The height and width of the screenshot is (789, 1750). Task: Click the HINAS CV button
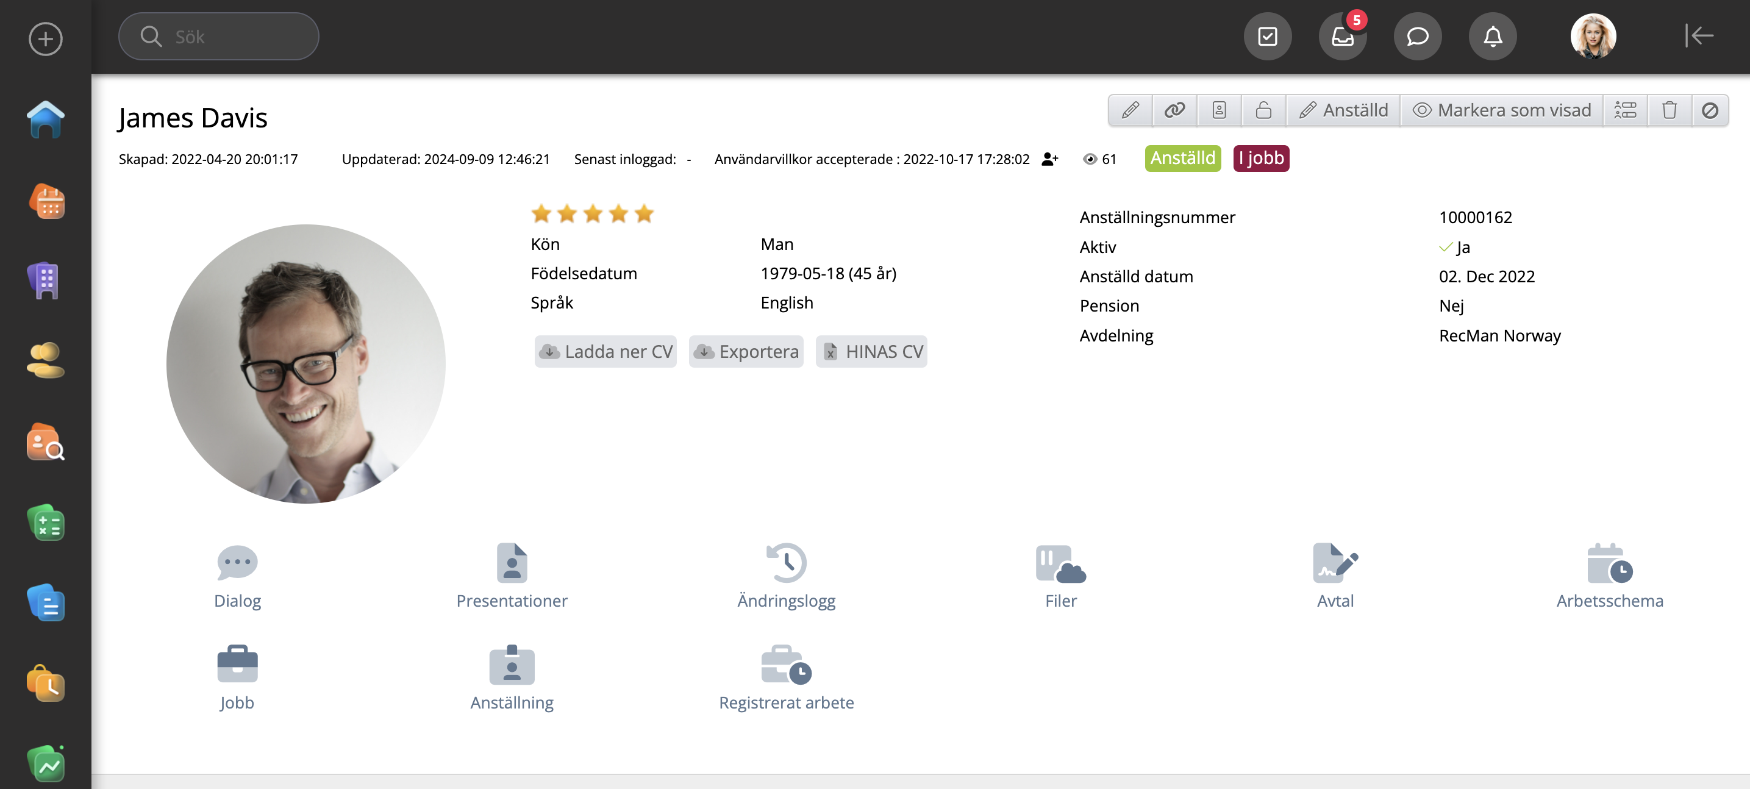point(871,351)
